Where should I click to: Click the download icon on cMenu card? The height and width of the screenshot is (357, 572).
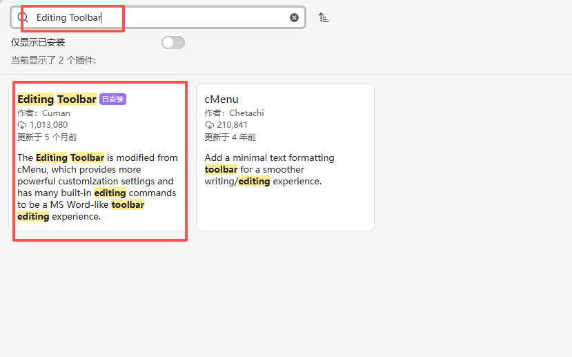(210, 125)
